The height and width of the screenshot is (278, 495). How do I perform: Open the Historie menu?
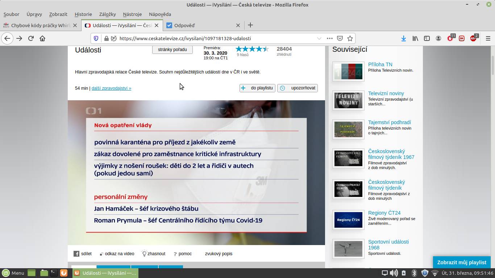tap(83, 14)
